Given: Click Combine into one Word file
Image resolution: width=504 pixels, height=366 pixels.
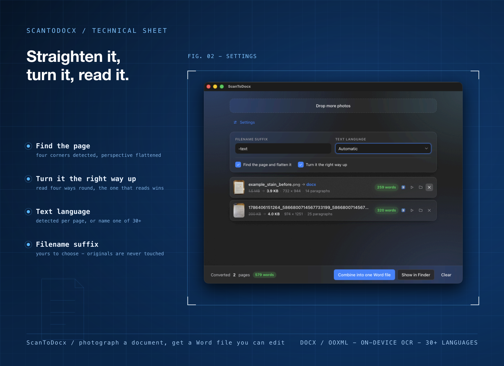Looking at the screenshot, I should [x=364, y=275].
